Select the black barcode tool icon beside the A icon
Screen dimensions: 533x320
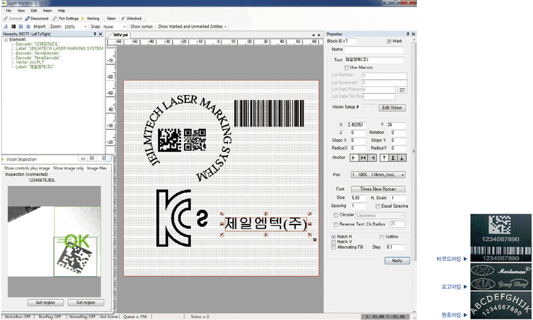point(13,26)
